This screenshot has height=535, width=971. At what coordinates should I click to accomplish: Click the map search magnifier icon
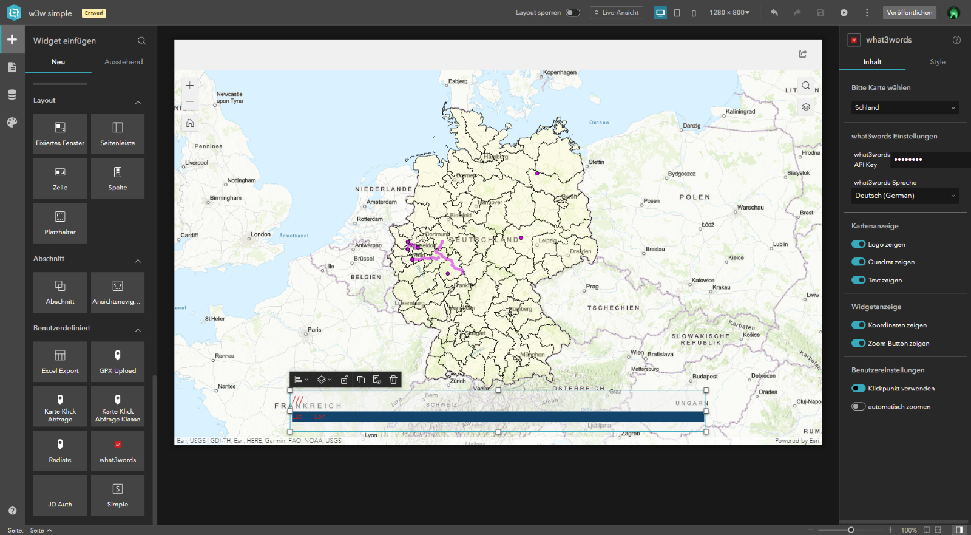pyautogui.click(x=806, y=86)
